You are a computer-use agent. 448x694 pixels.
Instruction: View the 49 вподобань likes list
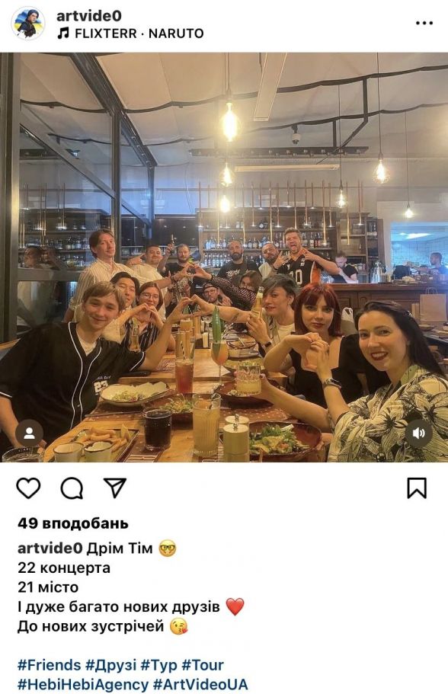coord(73,523)
